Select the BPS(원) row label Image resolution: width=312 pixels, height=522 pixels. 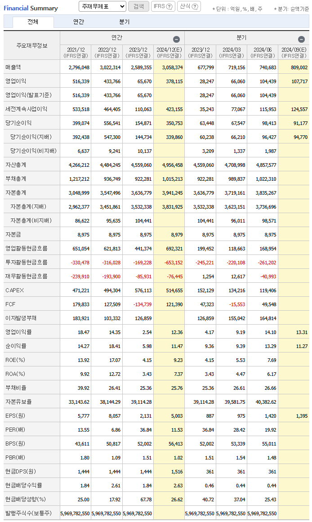point(15,444)
